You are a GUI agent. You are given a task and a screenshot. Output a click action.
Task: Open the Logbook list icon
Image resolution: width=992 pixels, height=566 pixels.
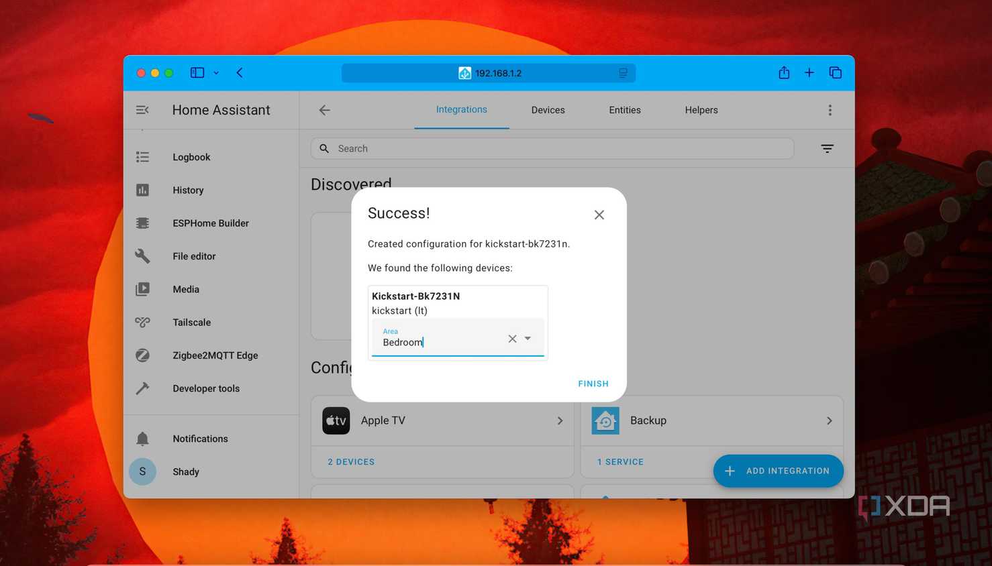[142, 157]
